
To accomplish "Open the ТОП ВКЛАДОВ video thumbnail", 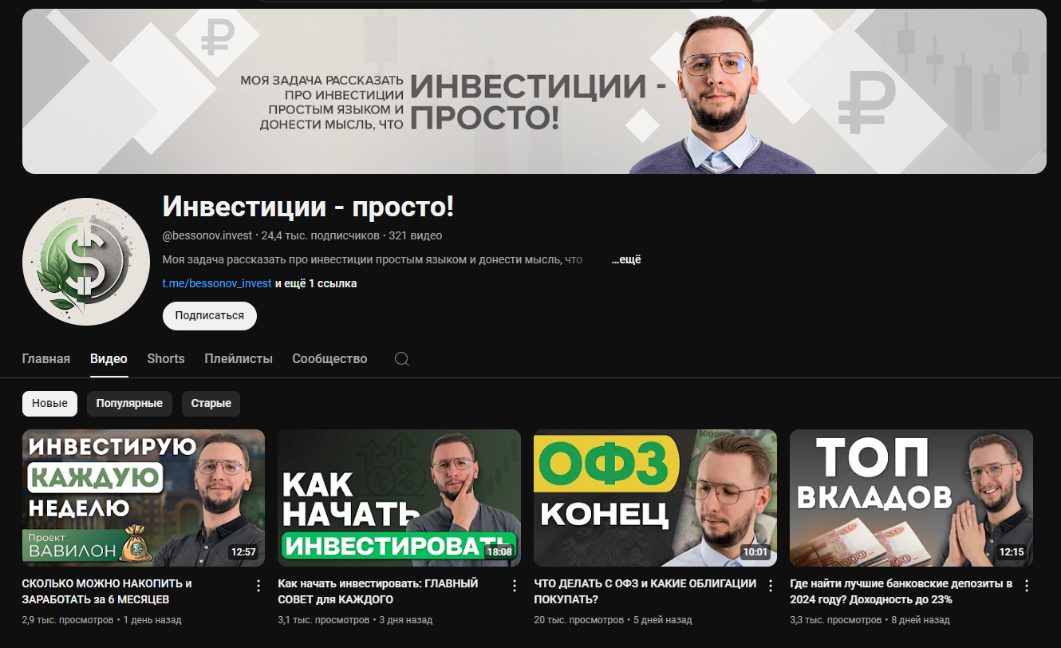I will (x=911, y=498).
